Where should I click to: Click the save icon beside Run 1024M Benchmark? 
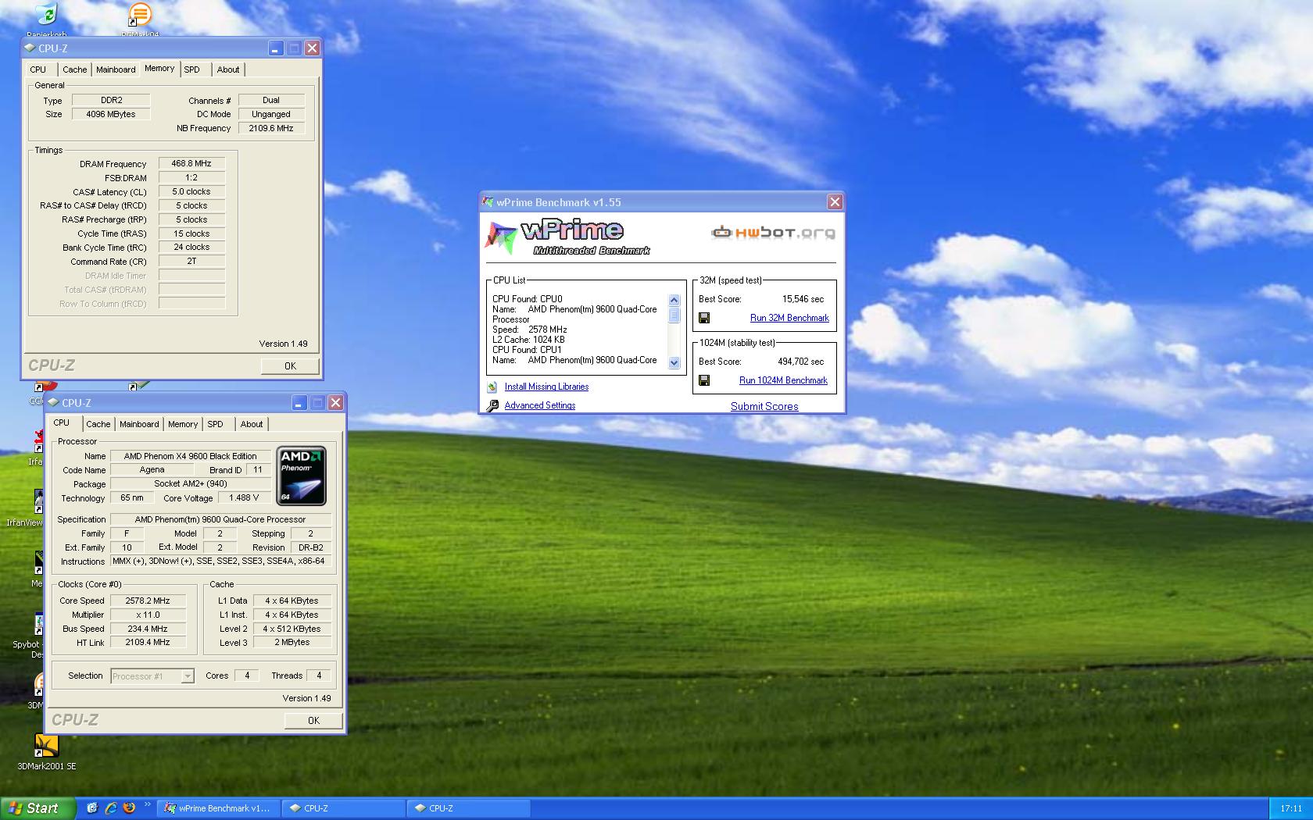pos(704,380)
